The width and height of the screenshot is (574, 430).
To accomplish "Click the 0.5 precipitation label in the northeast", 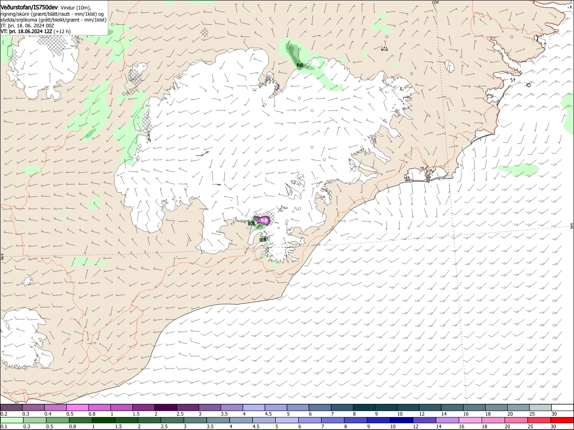I will (384, 49).
